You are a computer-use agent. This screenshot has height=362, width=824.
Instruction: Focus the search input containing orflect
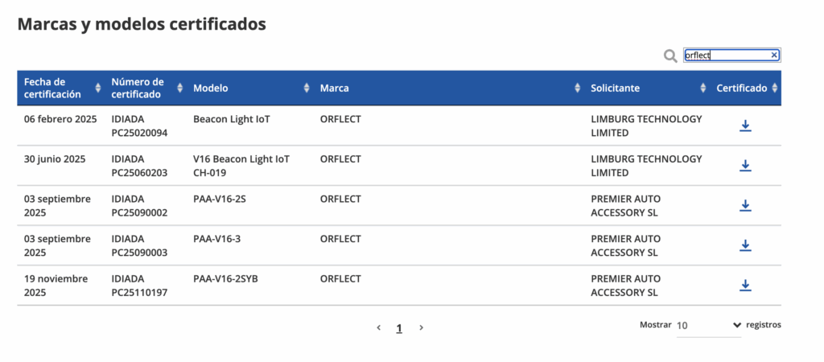coord(724,55)
